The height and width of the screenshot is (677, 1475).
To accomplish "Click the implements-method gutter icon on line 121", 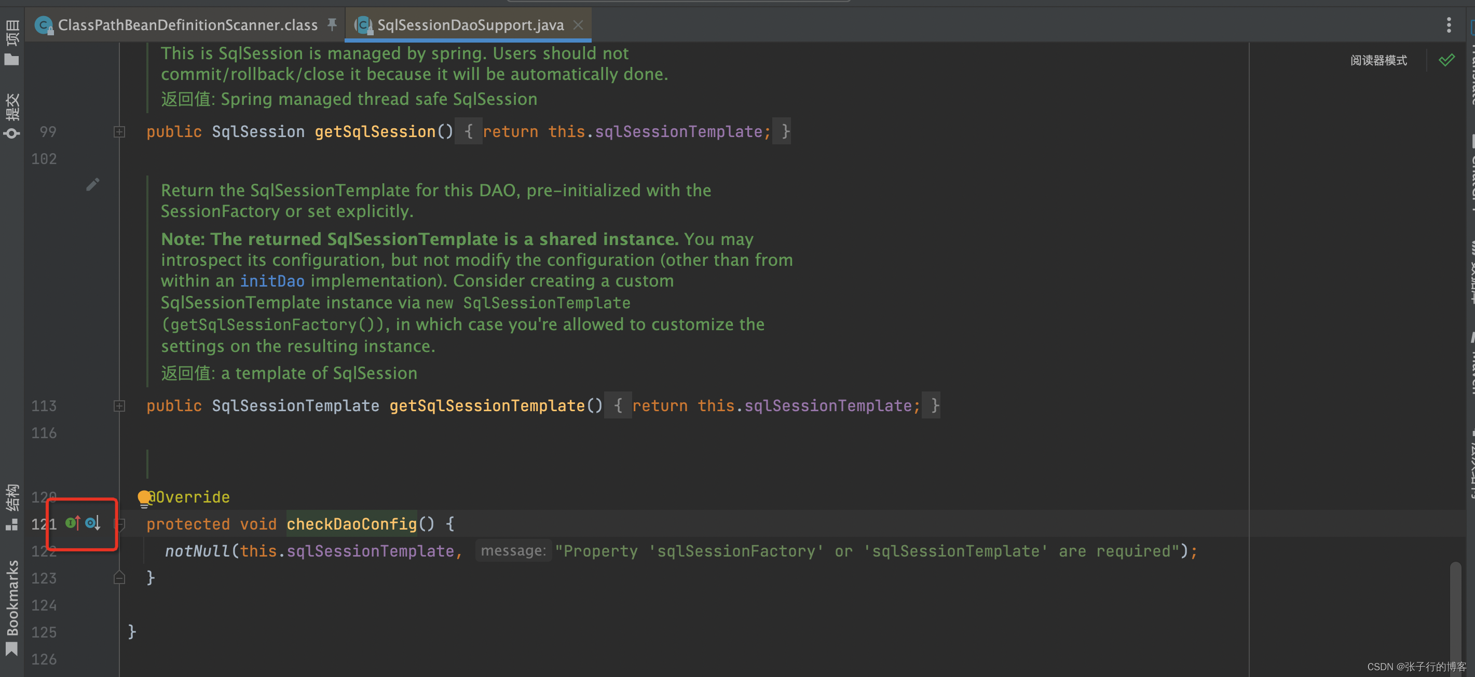I will pyautogui.click(x=72, y=523).
